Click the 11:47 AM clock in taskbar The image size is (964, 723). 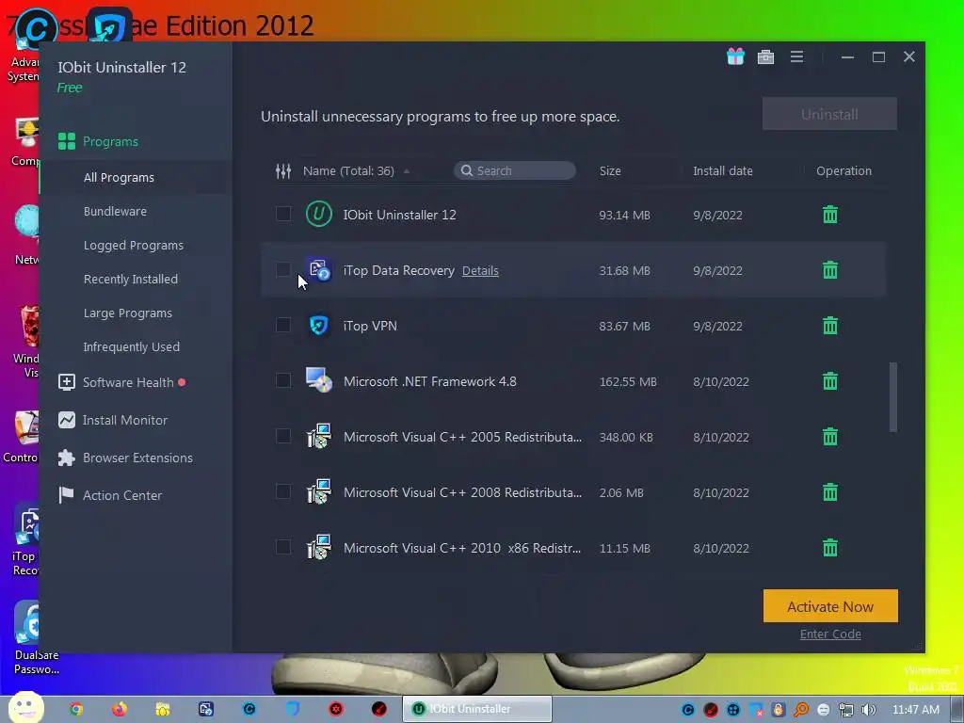(915, 710)
